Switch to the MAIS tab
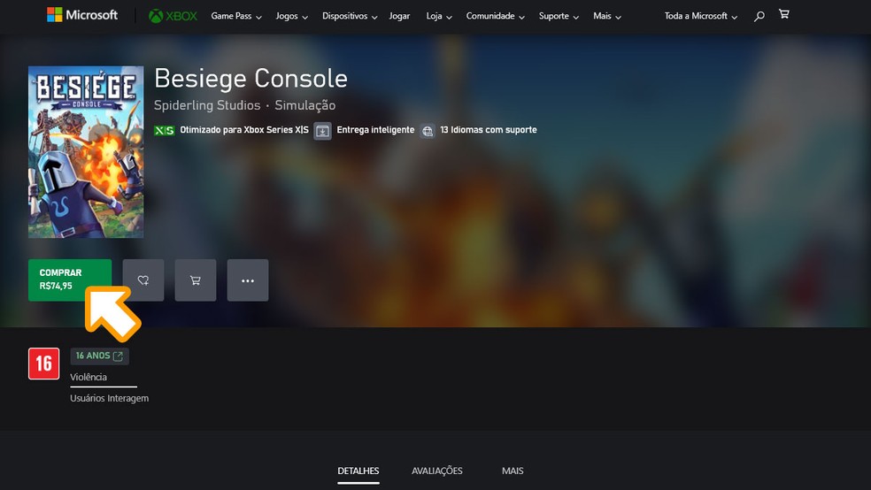871x490 pixels. (513, 471)
